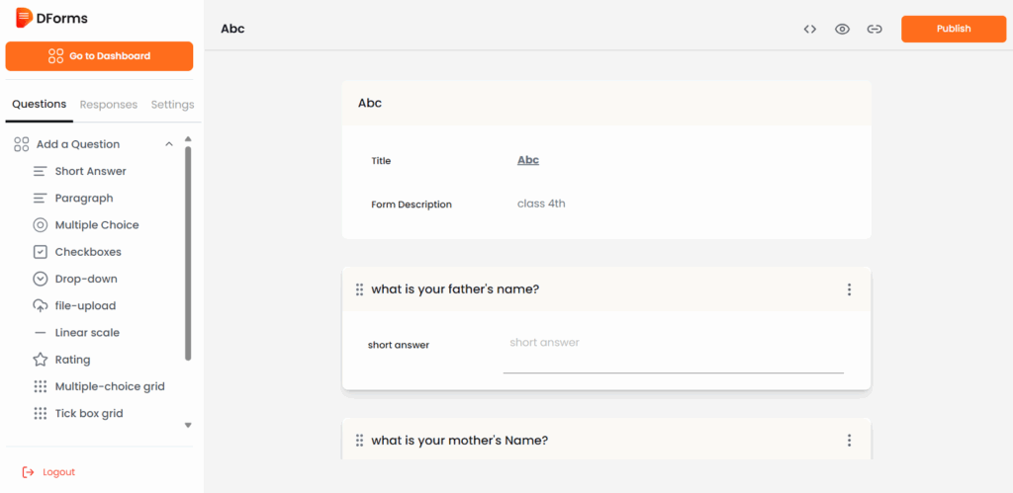Publish the form
1013x493 pixels.
click(x=953, y=29)
